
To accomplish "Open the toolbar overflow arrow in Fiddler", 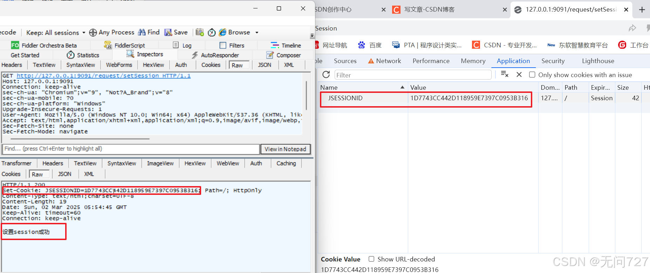I will 312,36.
